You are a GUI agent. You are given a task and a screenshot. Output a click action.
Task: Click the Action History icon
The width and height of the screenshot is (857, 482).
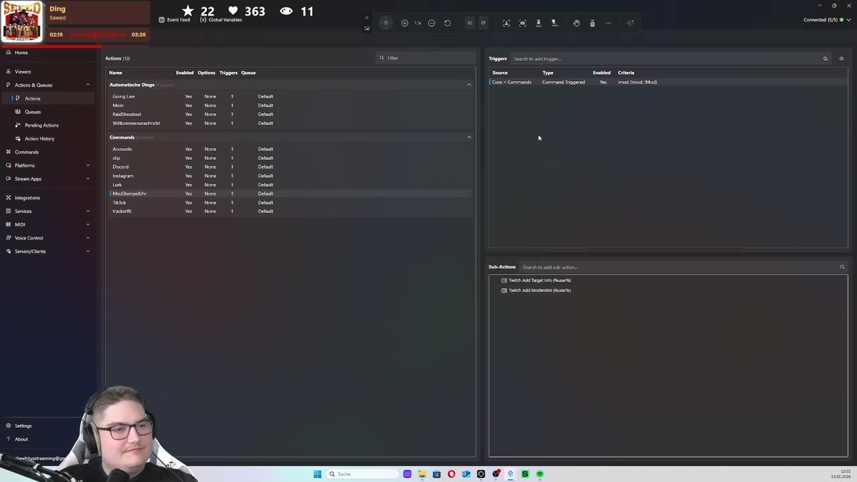pyautogui.click(x=18, y=139)
